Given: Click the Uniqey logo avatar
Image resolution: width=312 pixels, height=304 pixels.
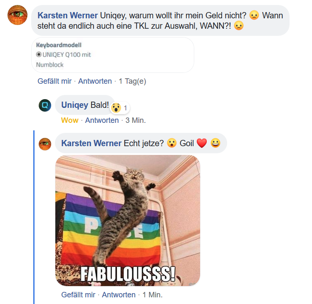Looking at the screenshot, I should click(45, 105).
